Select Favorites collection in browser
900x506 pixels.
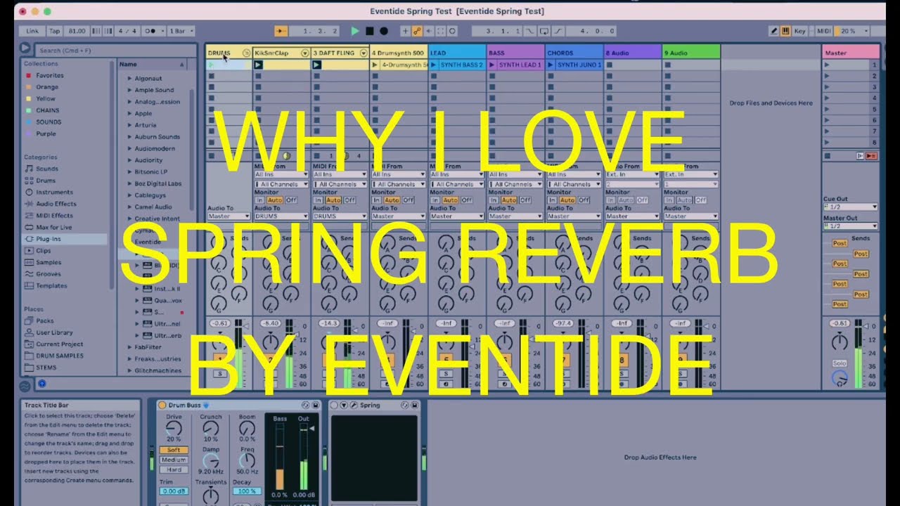click(x=50, y=75)
